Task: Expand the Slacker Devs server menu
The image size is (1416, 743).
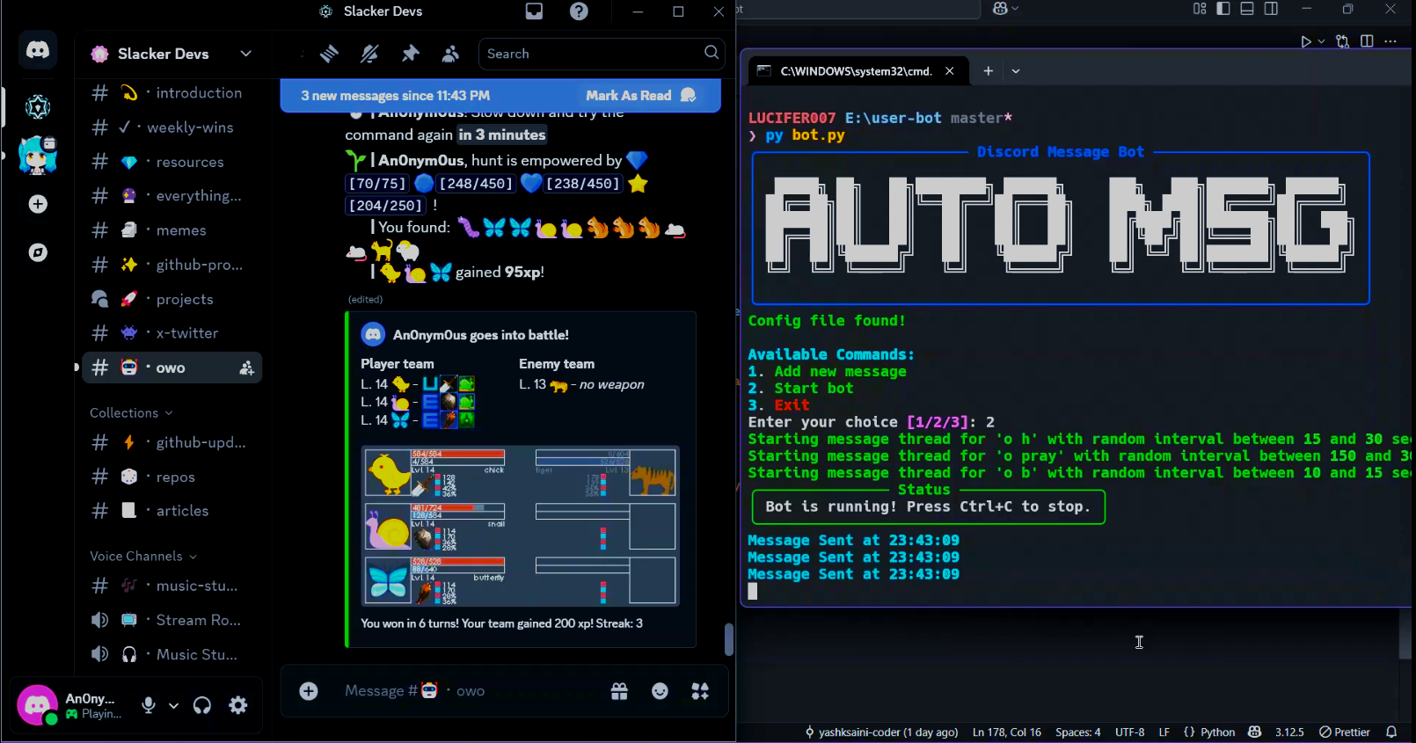Action: tap(245, 54)
